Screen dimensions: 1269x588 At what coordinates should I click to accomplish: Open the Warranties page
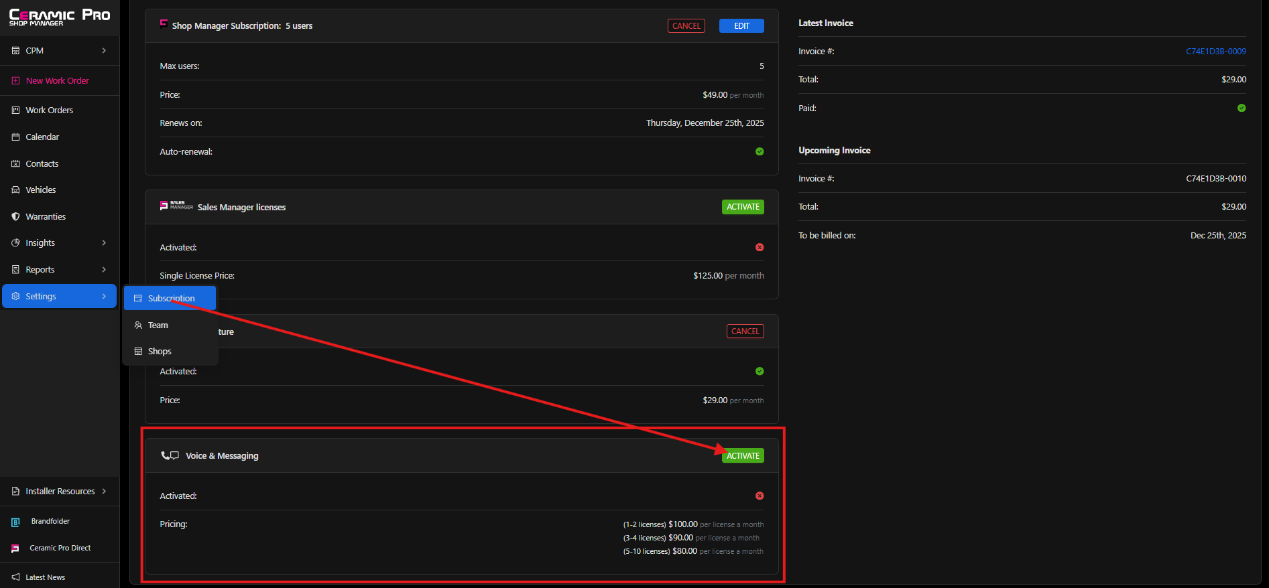point(60,217)
